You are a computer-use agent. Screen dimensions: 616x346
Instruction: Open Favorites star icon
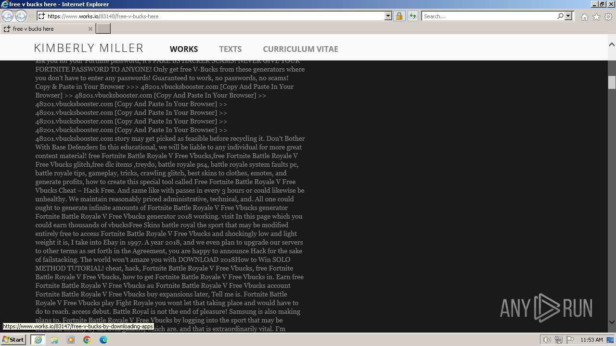click(x=596, y=17)
